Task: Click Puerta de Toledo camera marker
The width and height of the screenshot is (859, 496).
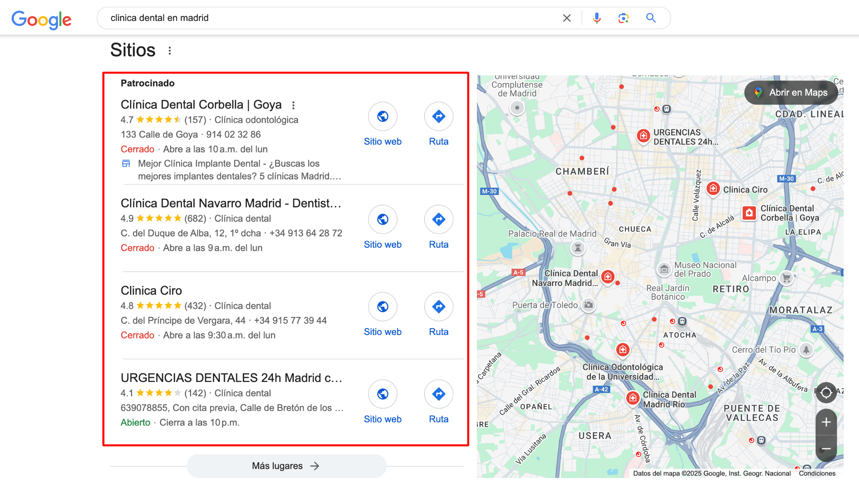Action: coord(588,305)
